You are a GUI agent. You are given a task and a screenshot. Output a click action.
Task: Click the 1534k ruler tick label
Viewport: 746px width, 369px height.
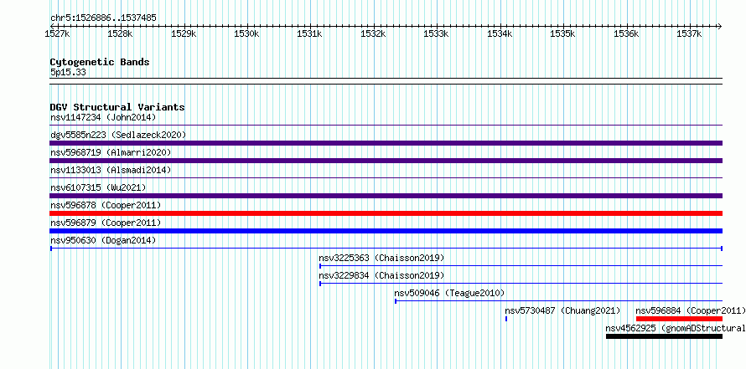500,34
